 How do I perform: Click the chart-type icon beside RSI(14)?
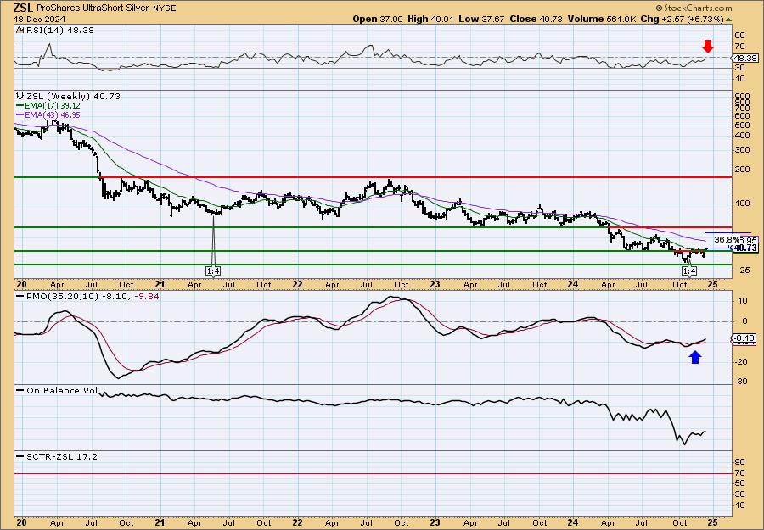[20, 30]
